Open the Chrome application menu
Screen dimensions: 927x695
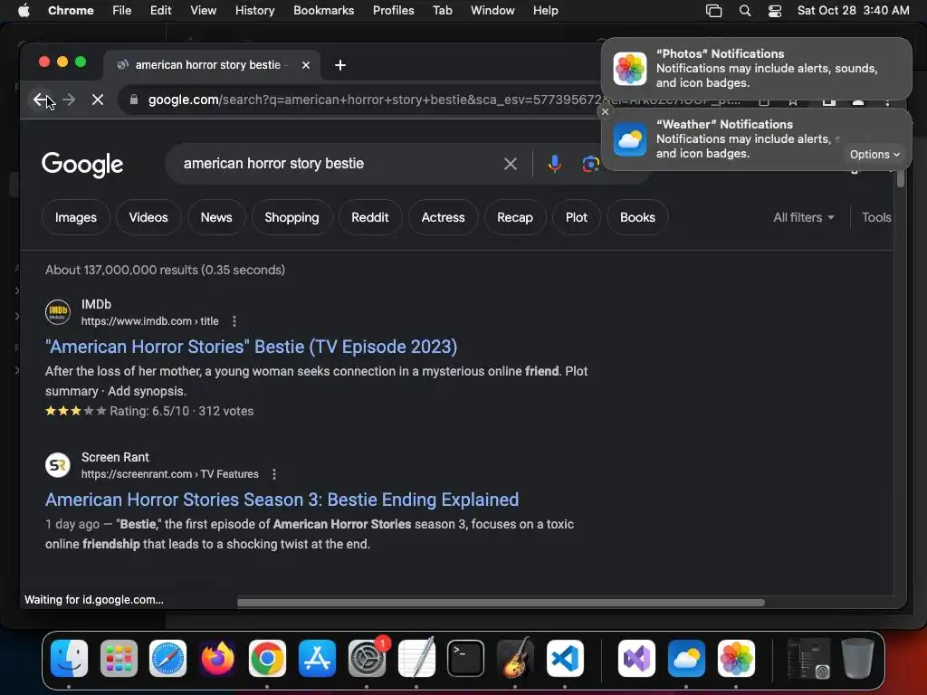point(71,11)
